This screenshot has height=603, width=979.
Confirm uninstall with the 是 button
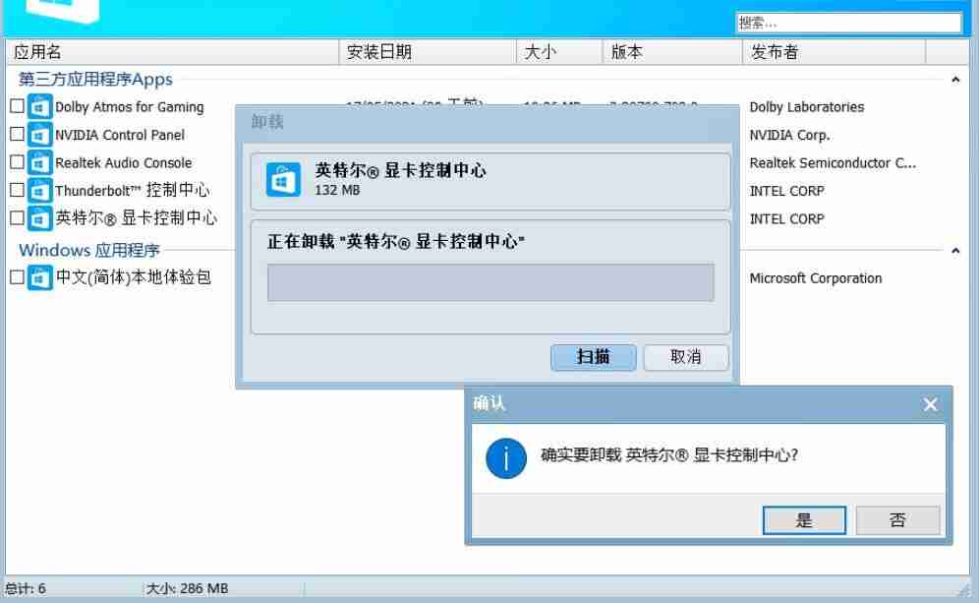[x=804, y=520]
